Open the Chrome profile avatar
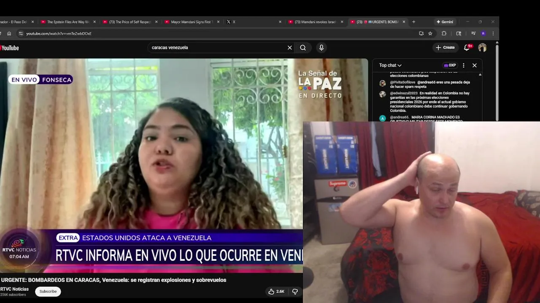The image size is (540, 303). point(483,33)
